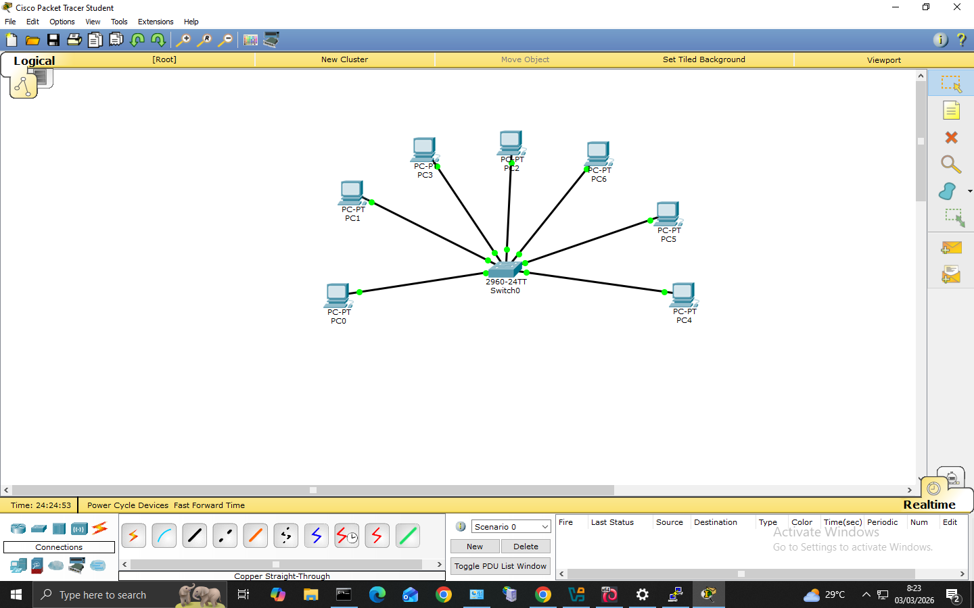Pick the automatic connection lightning bolt
The width and height of the screenshot is (974, 608).
(x=133, y=536)
